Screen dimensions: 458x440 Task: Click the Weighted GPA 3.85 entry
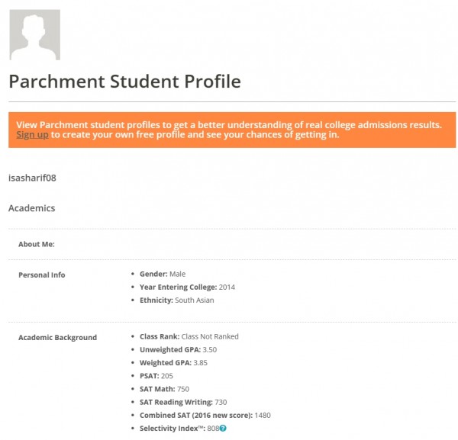173,363
